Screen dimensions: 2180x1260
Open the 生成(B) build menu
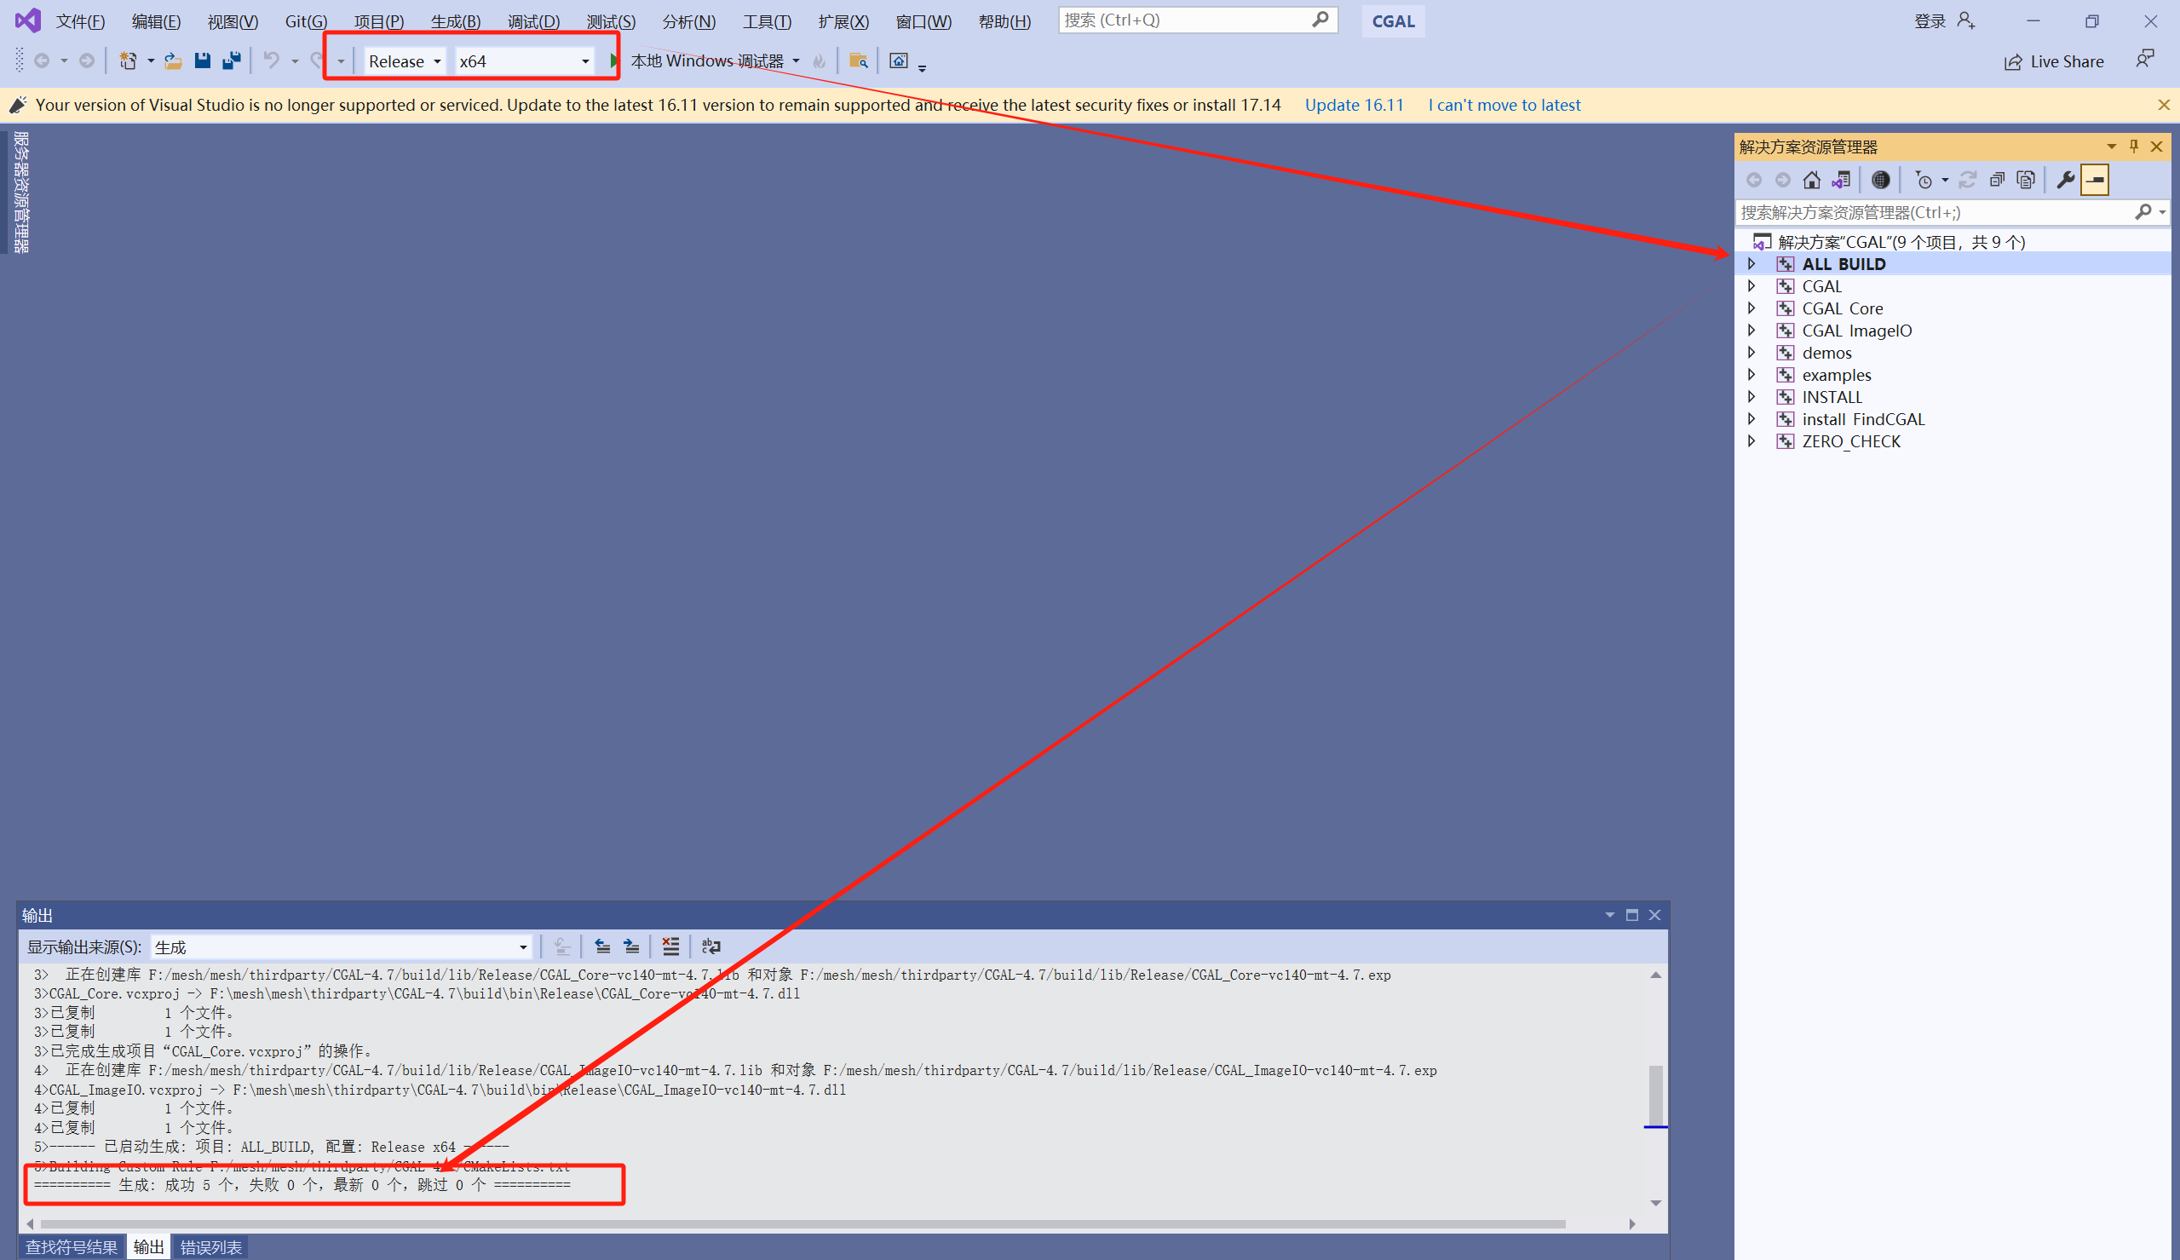pyautogui.click(x=455, y=20)
